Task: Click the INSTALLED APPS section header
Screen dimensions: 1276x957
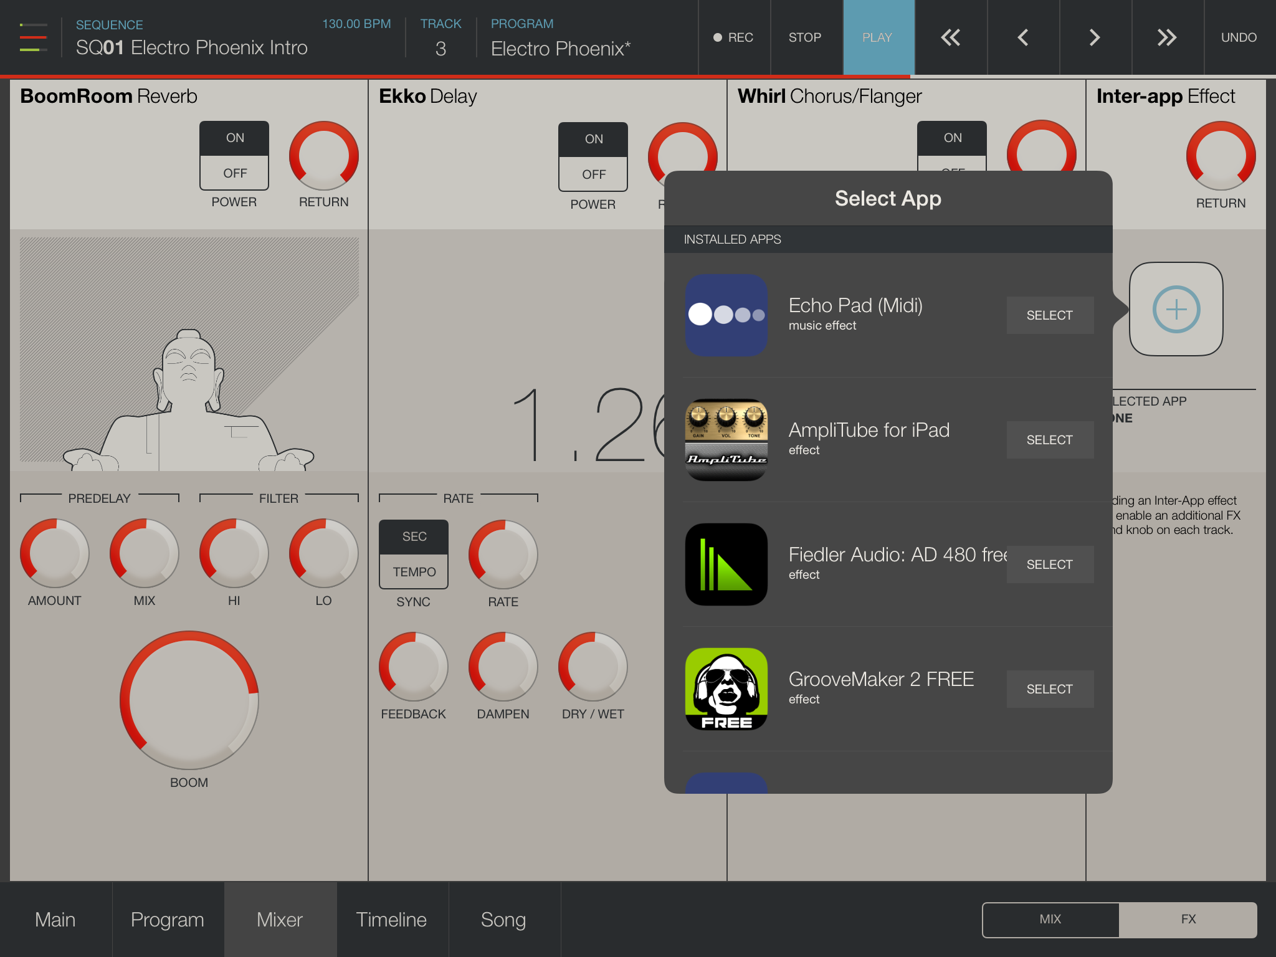Action: (x=888, y=239)
